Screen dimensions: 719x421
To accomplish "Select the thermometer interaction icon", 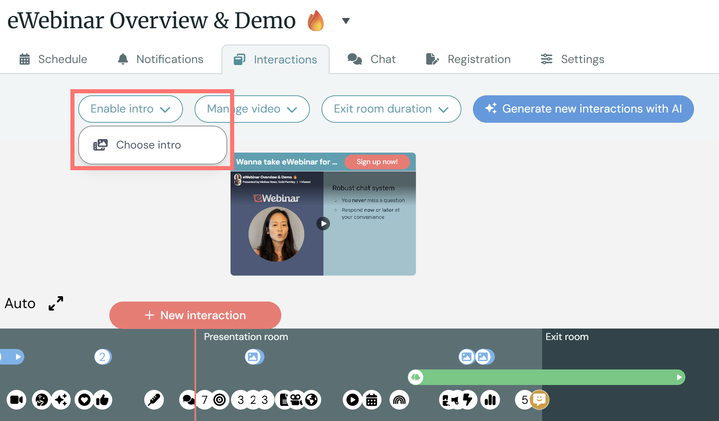I will [x=154, y=400].
